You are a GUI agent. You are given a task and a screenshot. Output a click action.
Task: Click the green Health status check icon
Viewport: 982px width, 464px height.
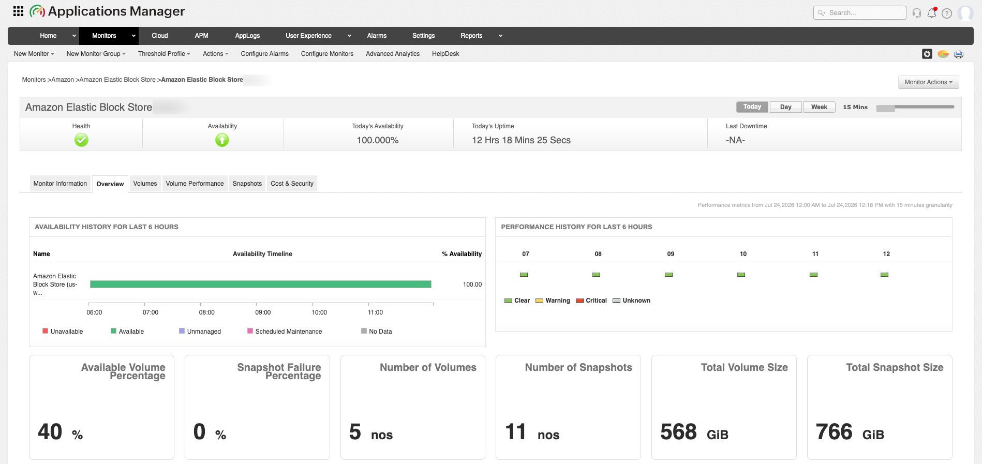tap(81, 140)
